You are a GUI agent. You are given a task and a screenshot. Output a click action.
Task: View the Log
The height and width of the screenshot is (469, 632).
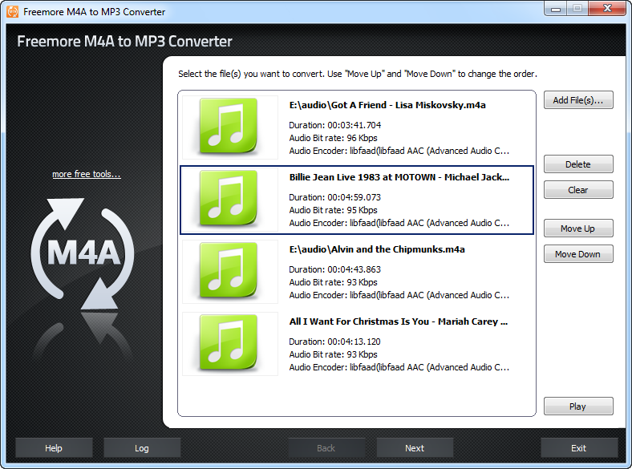[x=142, y=448]
